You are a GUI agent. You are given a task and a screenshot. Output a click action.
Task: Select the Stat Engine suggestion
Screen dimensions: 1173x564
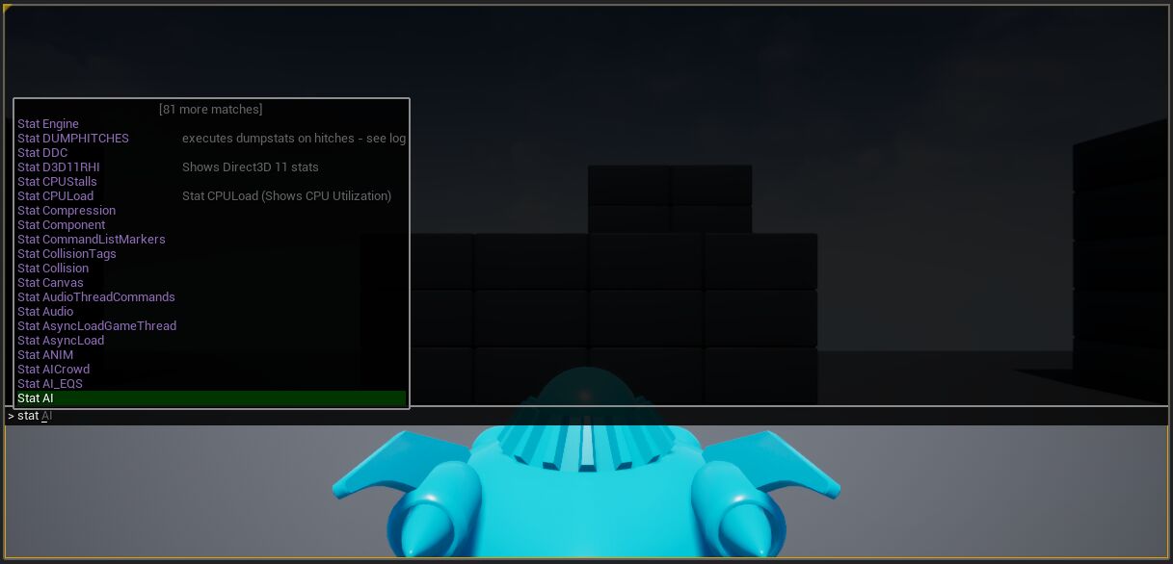[48, 123]
